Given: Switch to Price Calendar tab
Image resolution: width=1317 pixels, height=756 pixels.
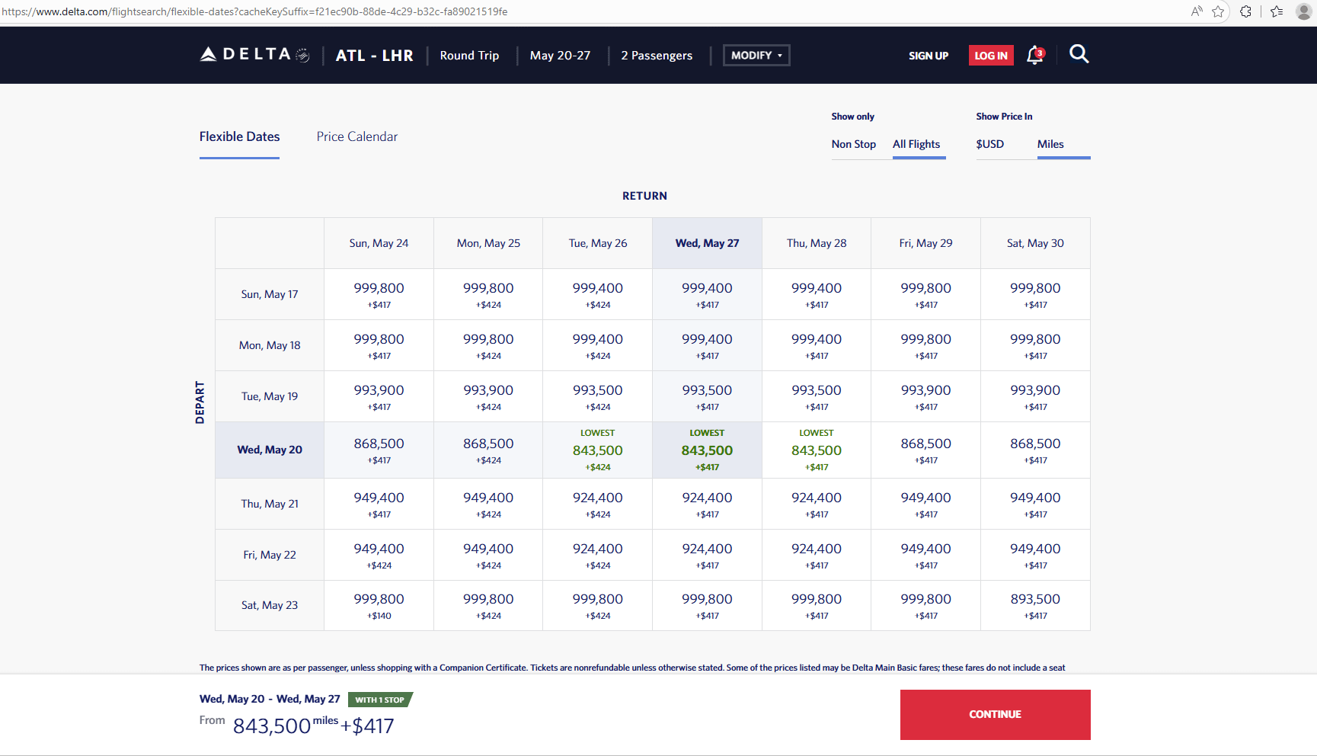Looking at the screenshot, I should 357,137.
